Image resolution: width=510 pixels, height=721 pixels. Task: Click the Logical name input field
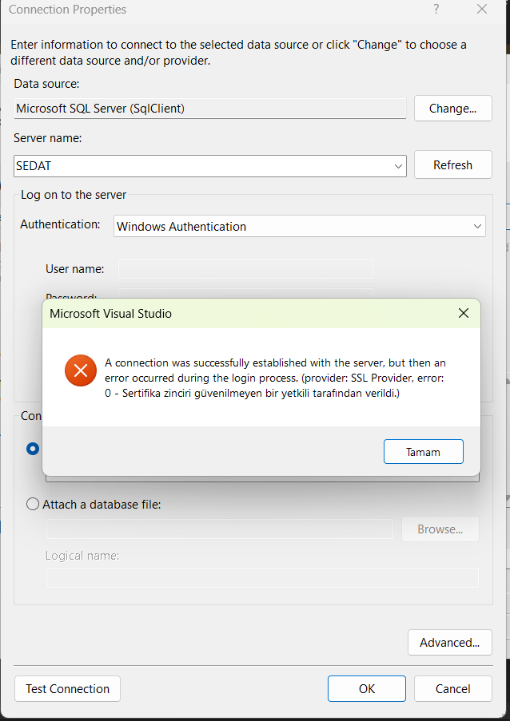tap(262, 577)
